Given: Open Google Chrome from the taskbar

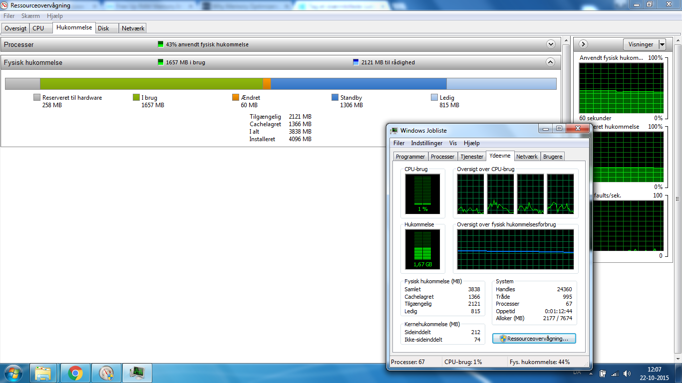Looking at the screenshot, I should point(75,373).
